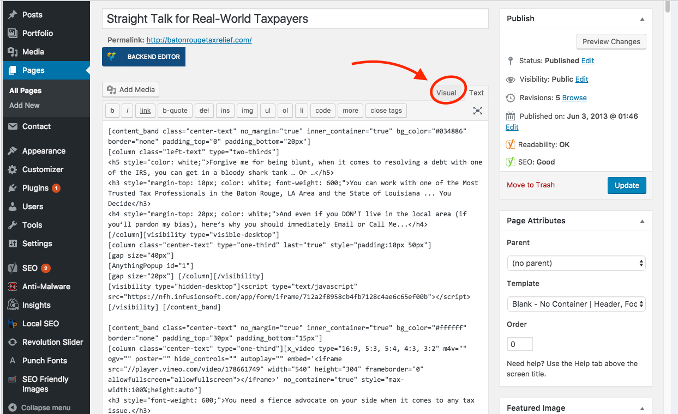Click the more quicktag button
Image resolution: width=678 pixels, height=414 pixels.
pyautogui.click(x=350, y=111)
